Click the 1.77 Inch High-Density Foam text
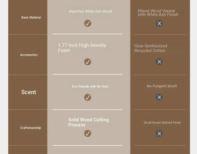 (x=82, y=48)
